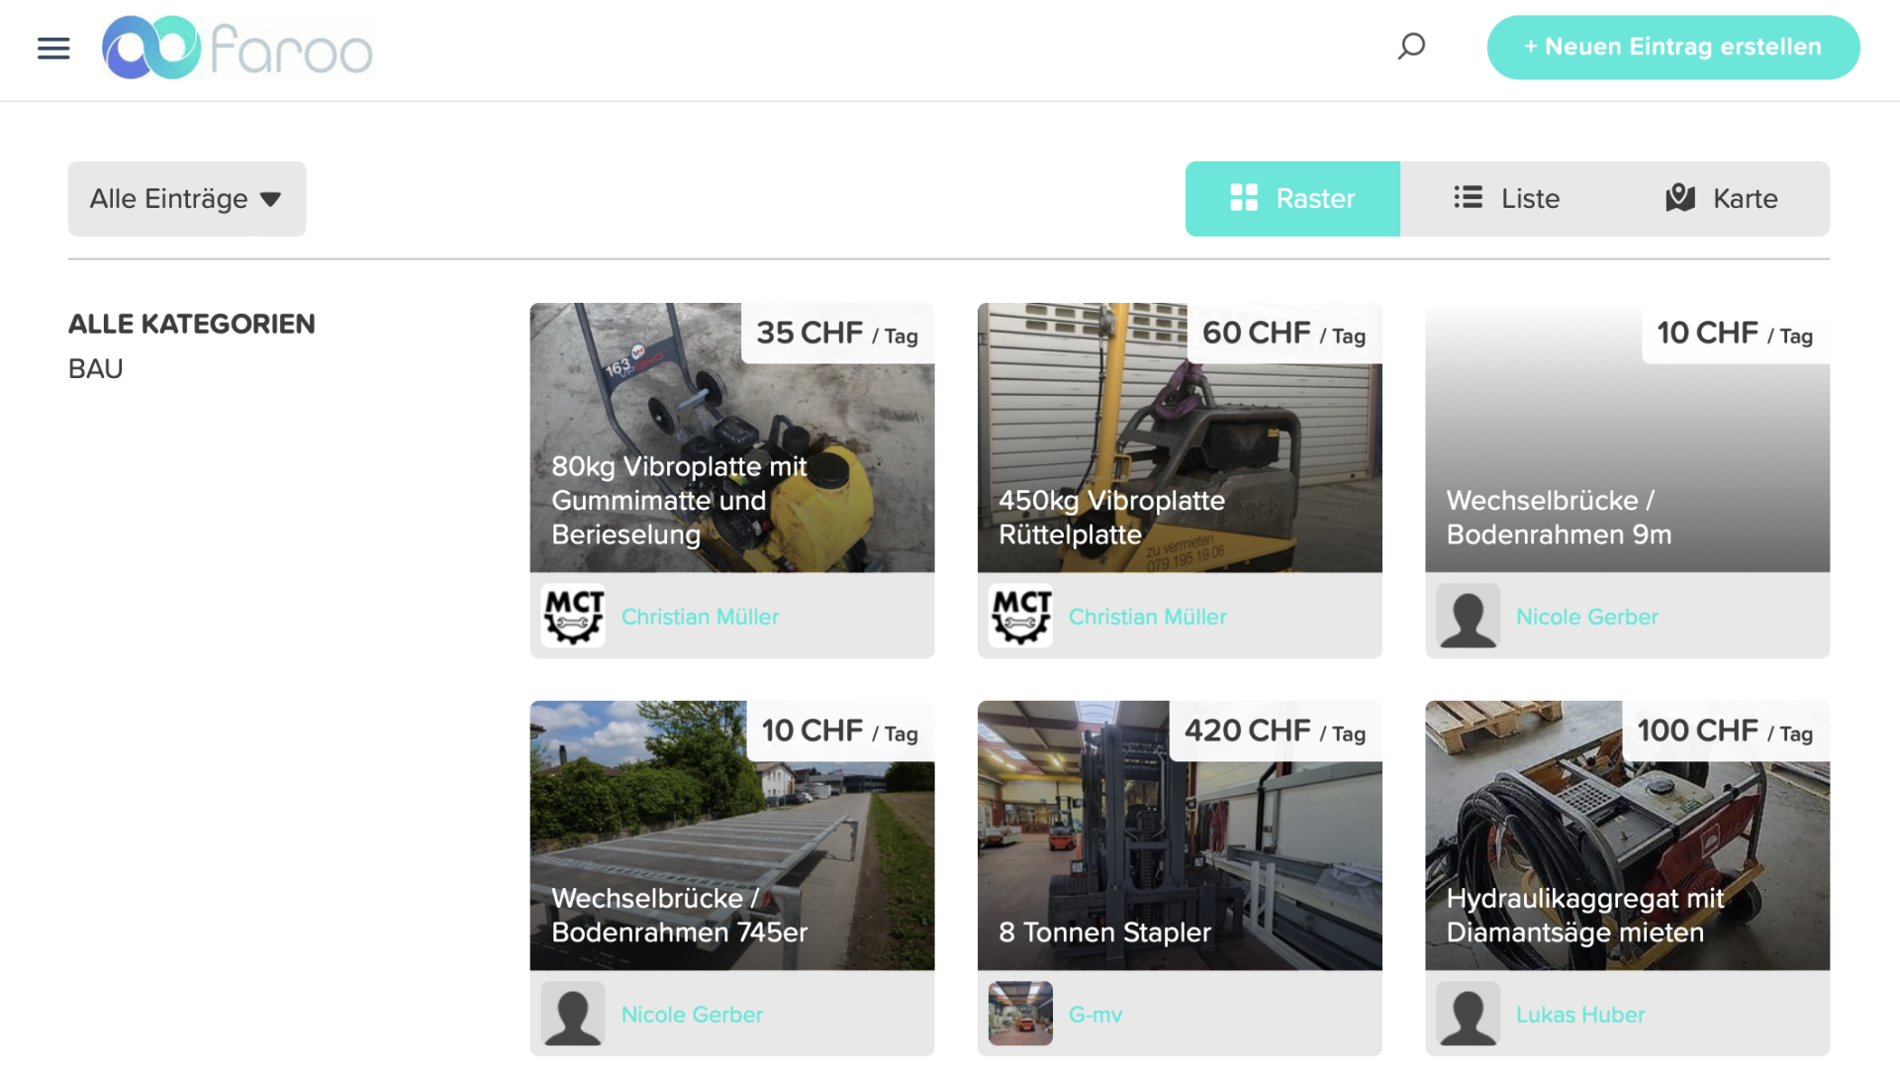Viewport: 1900px width, 1077px height.
Task: Select the BAU category
Action: coord(95,368)
